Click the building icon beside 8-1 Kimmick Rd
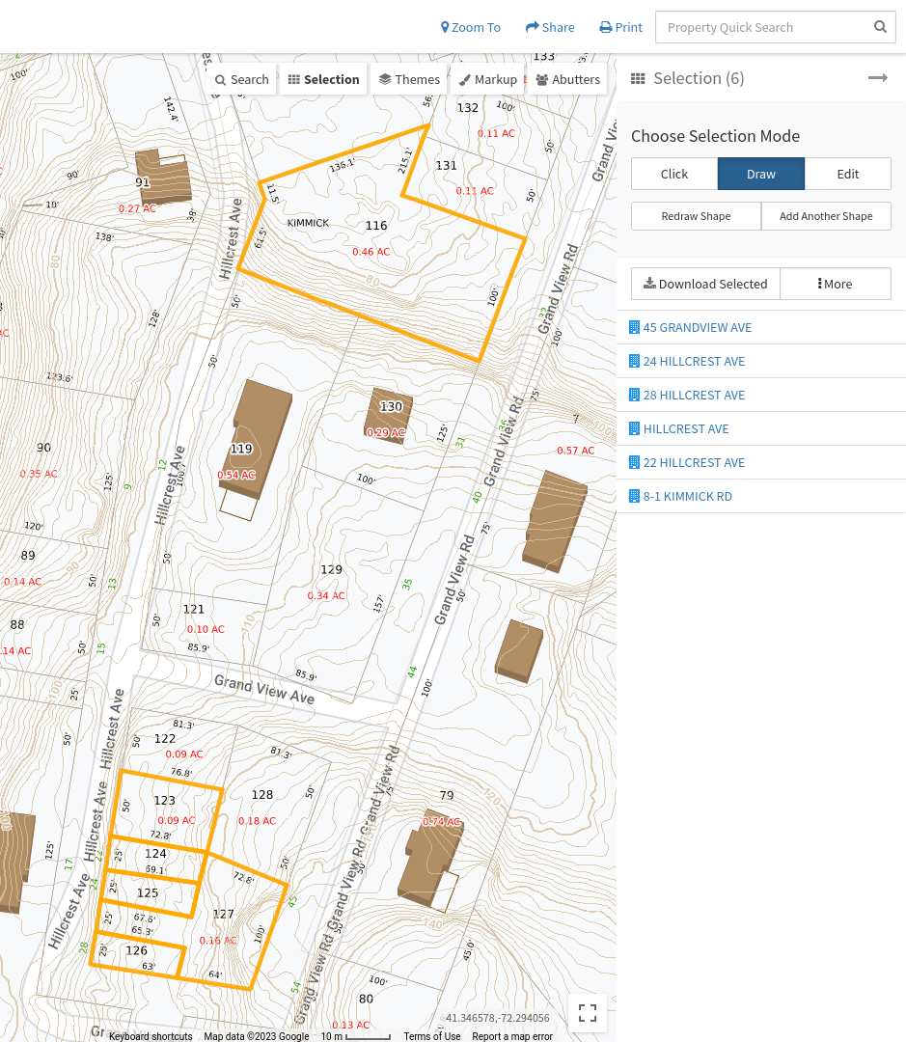This screenshot has width=906, height=1042. click(x=634, y=496)
